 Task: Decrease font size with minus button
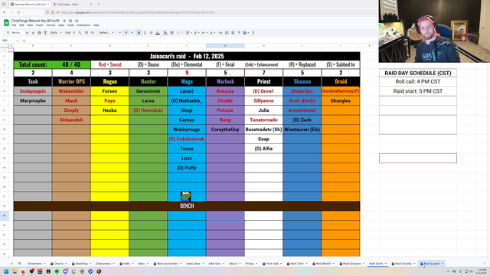tap(119, 33)
